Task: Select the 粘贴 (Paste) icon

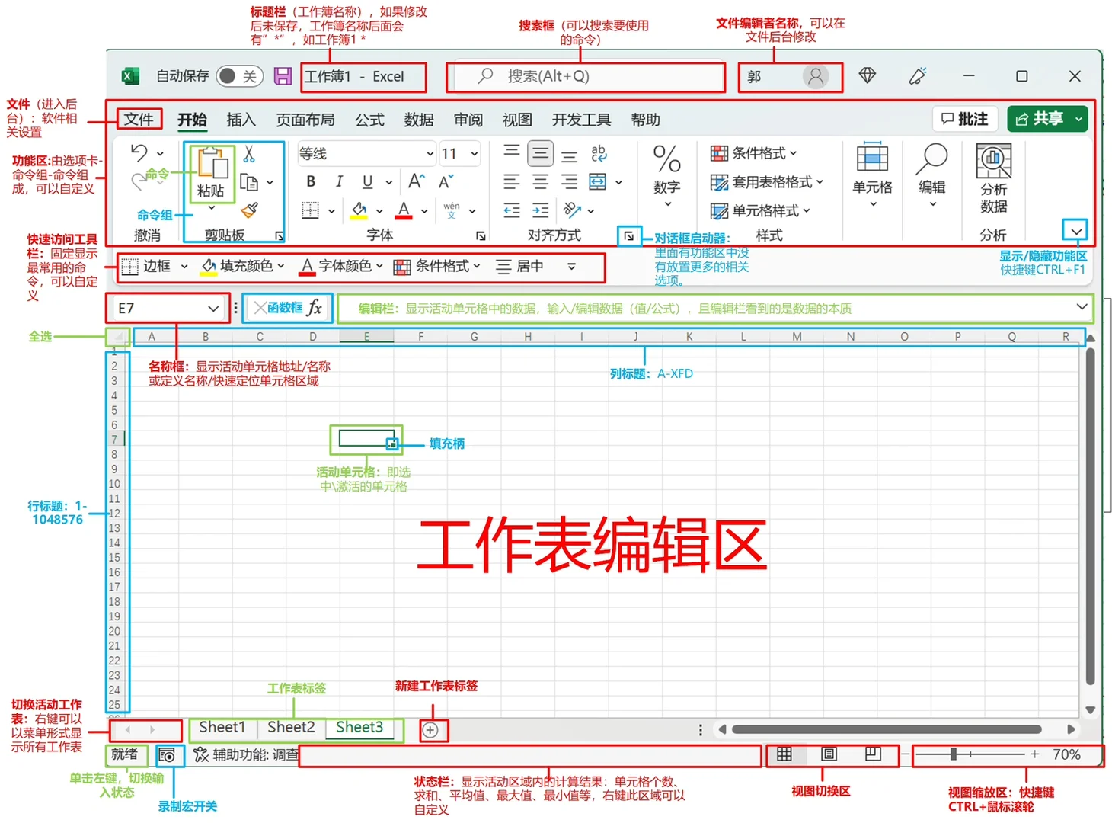Action: click(211, 171)
